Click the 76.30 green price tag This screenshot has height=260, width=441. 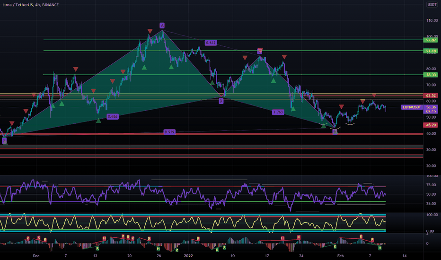pos(431,75)
